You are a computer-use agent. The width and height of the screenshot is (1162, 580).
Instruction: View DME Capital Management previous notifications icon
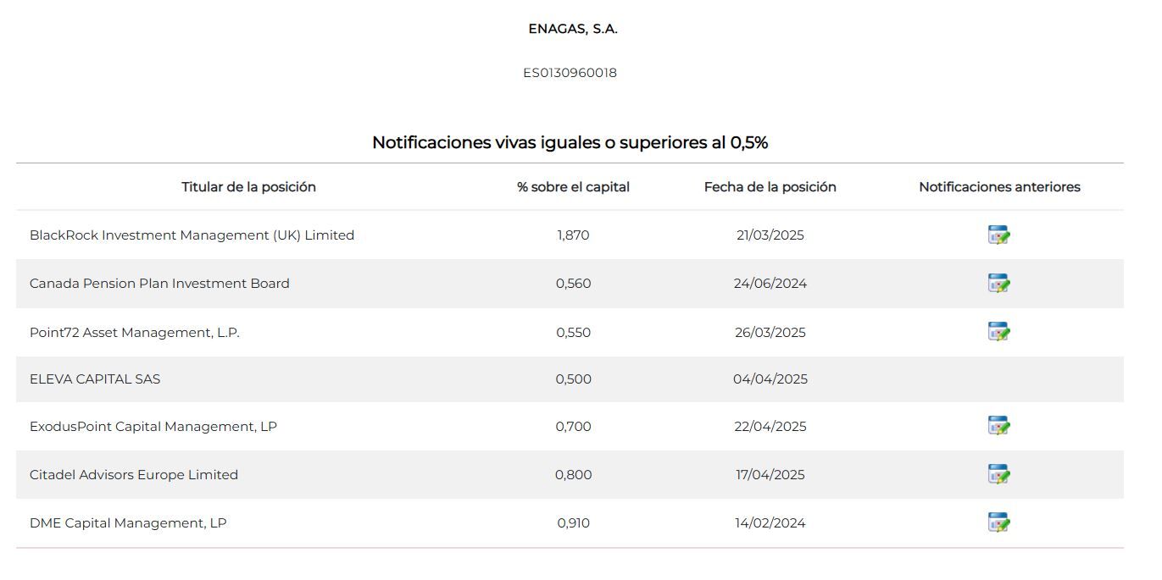click(x=999, y=523)
